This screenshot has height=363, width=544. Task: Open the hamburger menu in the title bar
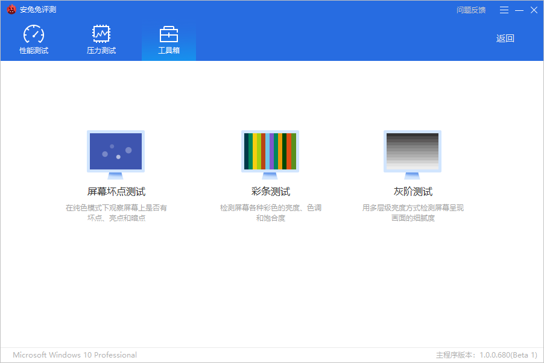tap(504, 10)
